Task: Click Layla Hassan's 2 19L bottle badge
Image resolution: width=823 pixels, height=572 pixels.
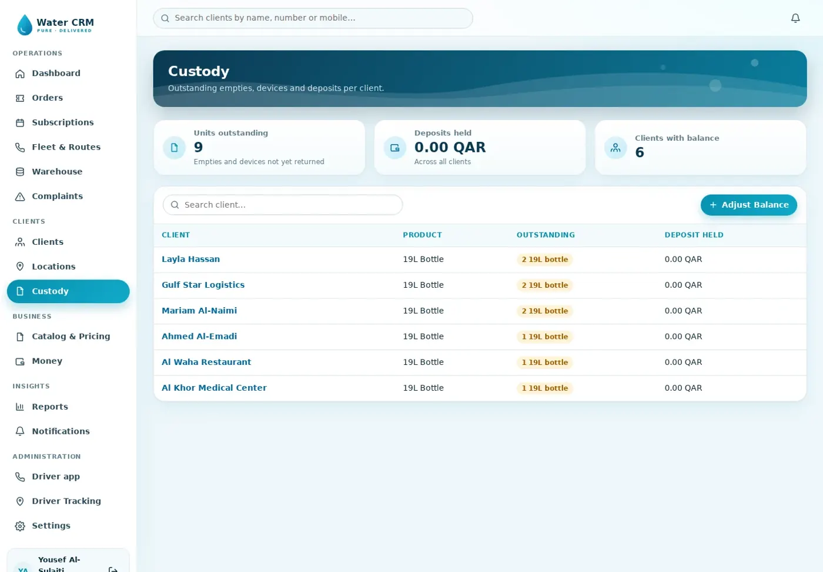Action: 545,260
